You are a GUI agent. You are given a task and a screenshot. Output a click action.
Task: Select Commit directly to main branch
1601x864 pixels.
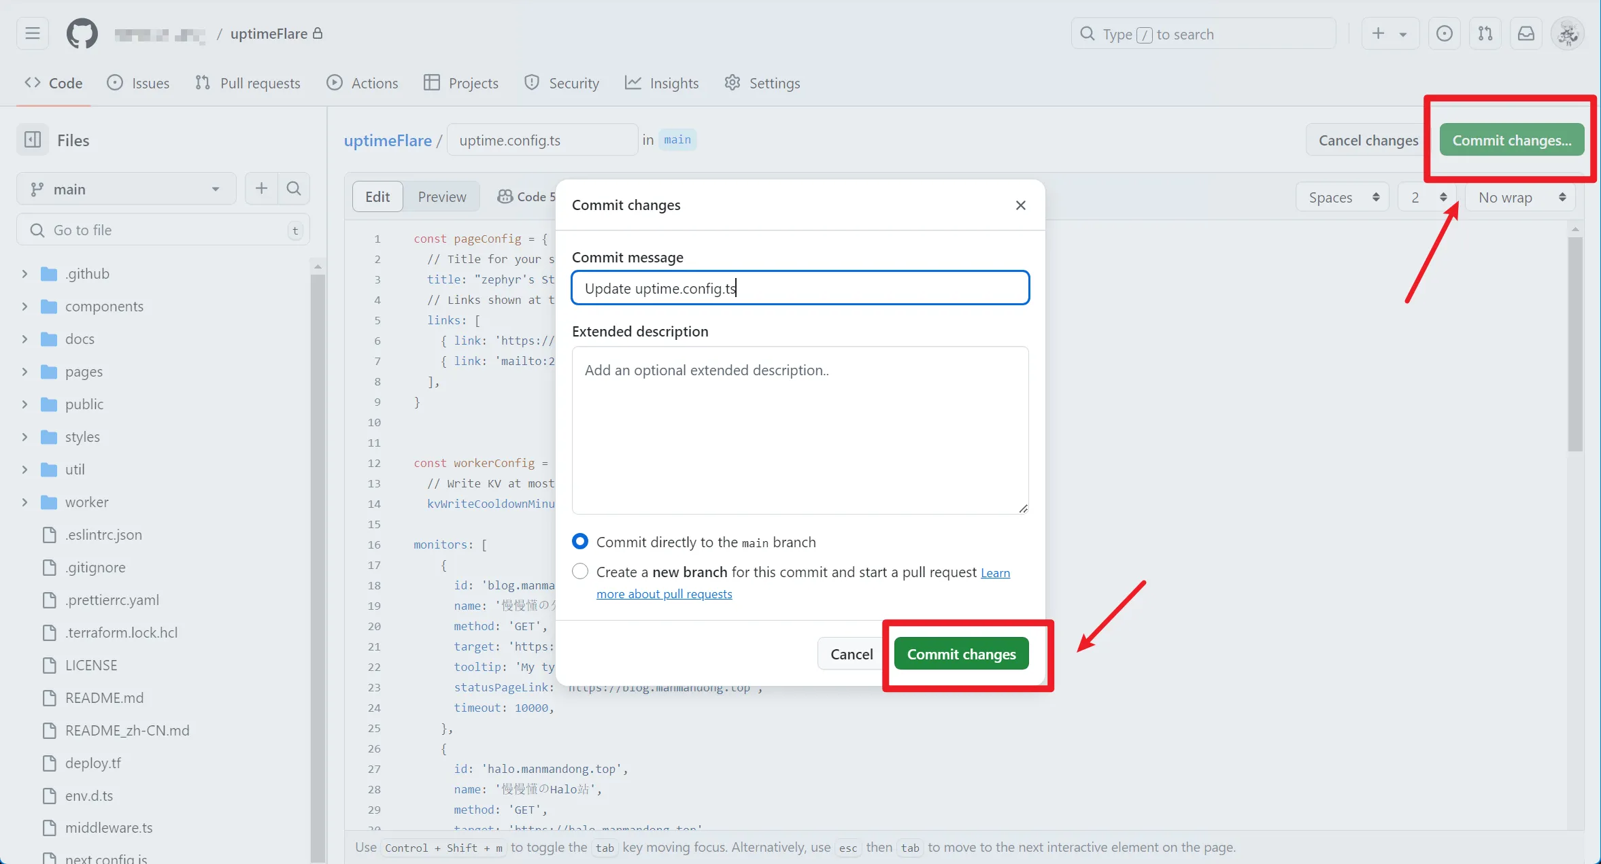coord(580,542)
